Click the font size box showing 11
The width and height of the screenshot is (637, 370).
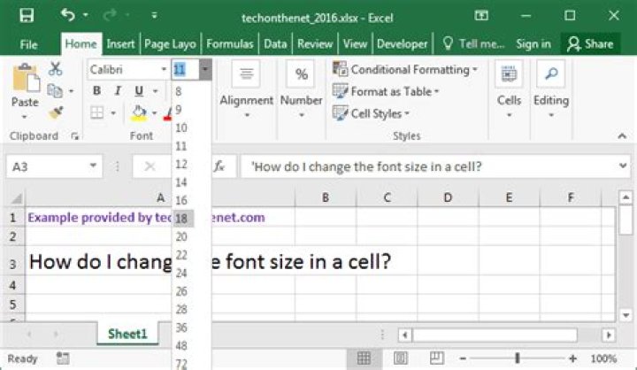[x=185, y=70]
